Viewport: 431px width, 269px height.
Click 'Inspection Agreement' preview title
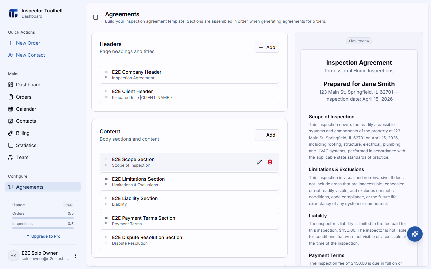coord(359,63)
